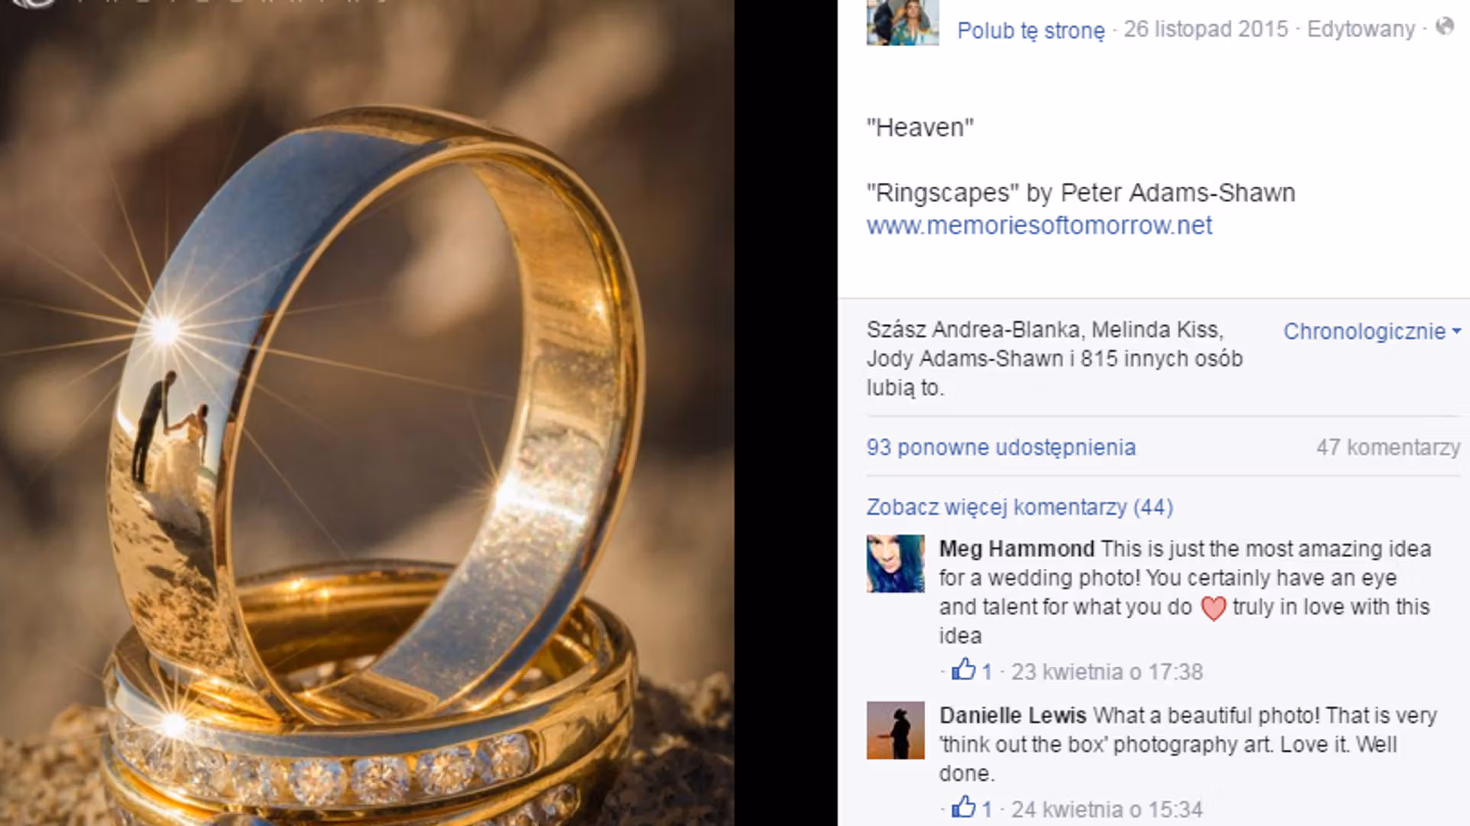
Task: Click Meg Hammond's avatar picture
Action: click(x=895, y=564)
